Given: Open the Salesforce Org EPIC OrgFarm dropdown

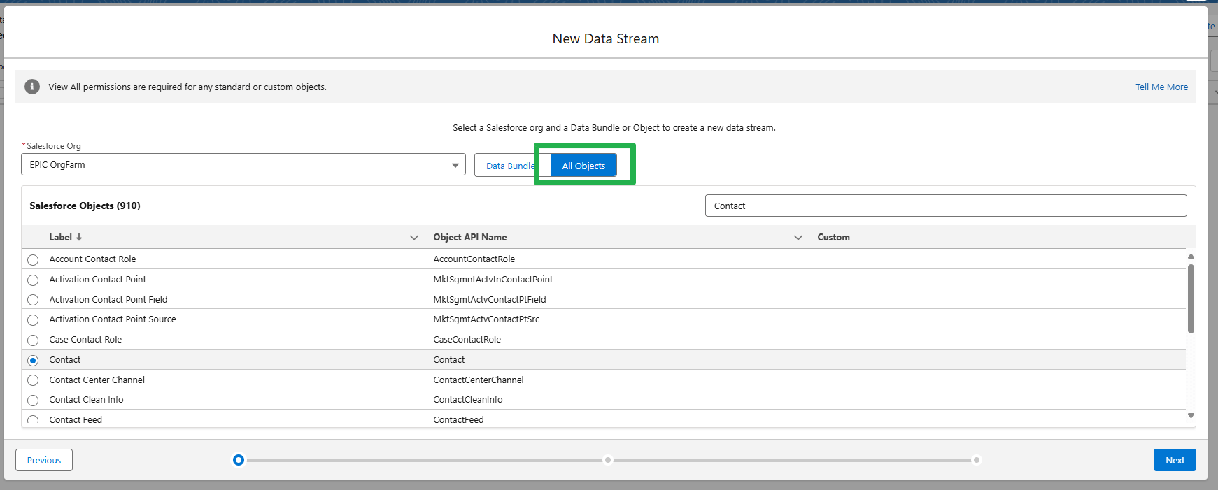Looking at the screenshot, I should (x=243, y=165).
